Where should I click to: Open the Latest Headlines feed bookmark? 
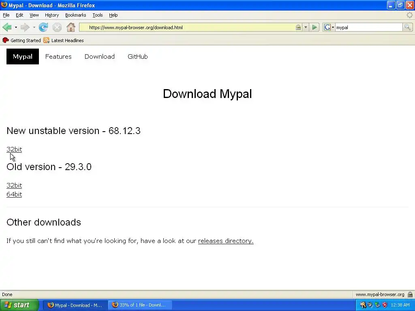pos(64,40)
